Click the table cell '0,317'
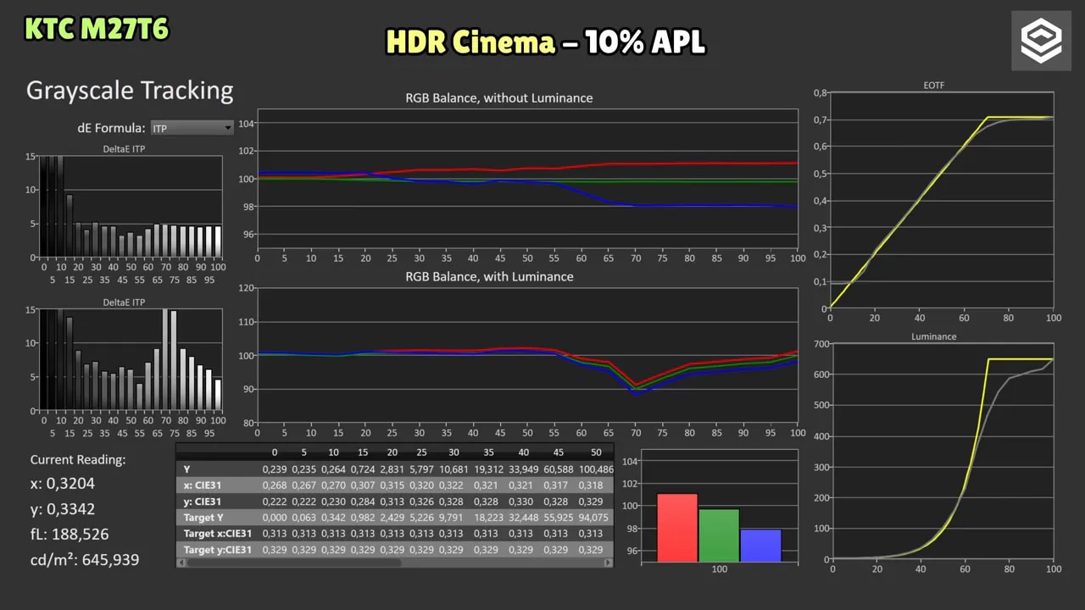This screenshot has width=1085, height=610. point(559,485)
